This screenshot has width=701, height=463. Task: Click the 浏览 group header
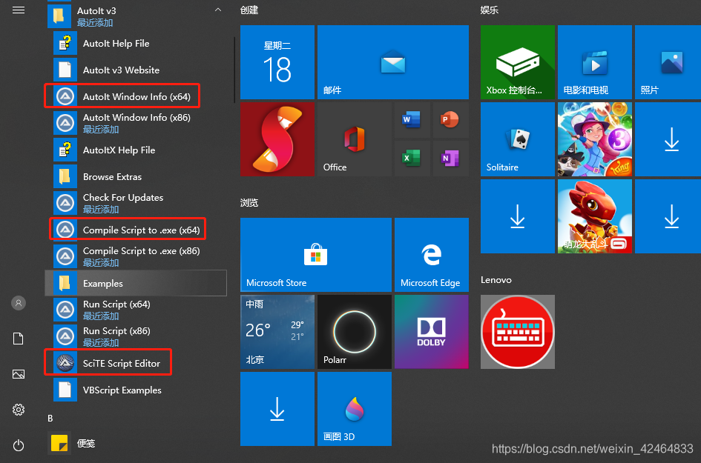(x=249, y=203)
